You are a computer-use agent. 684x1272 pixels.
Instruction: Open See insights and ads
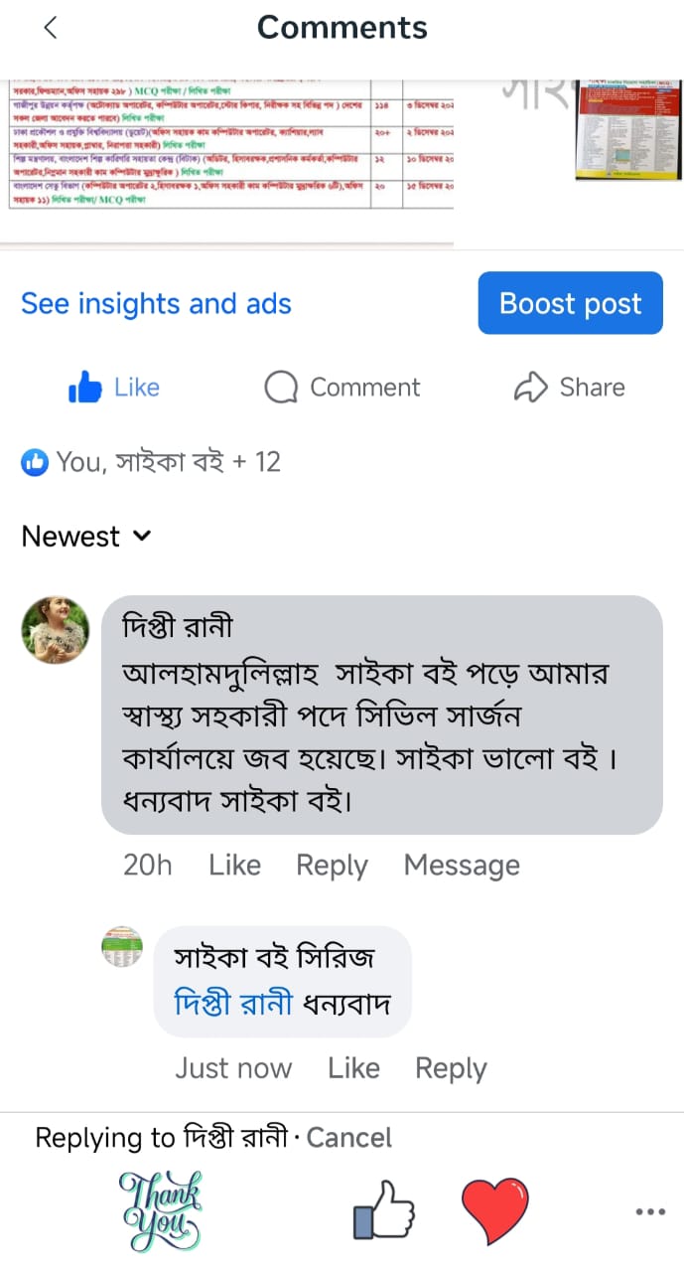(156, 303)
